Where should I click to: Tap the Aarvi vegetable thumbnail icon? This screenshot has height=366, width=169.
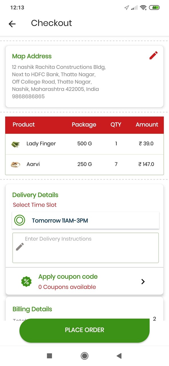(16, 164)
